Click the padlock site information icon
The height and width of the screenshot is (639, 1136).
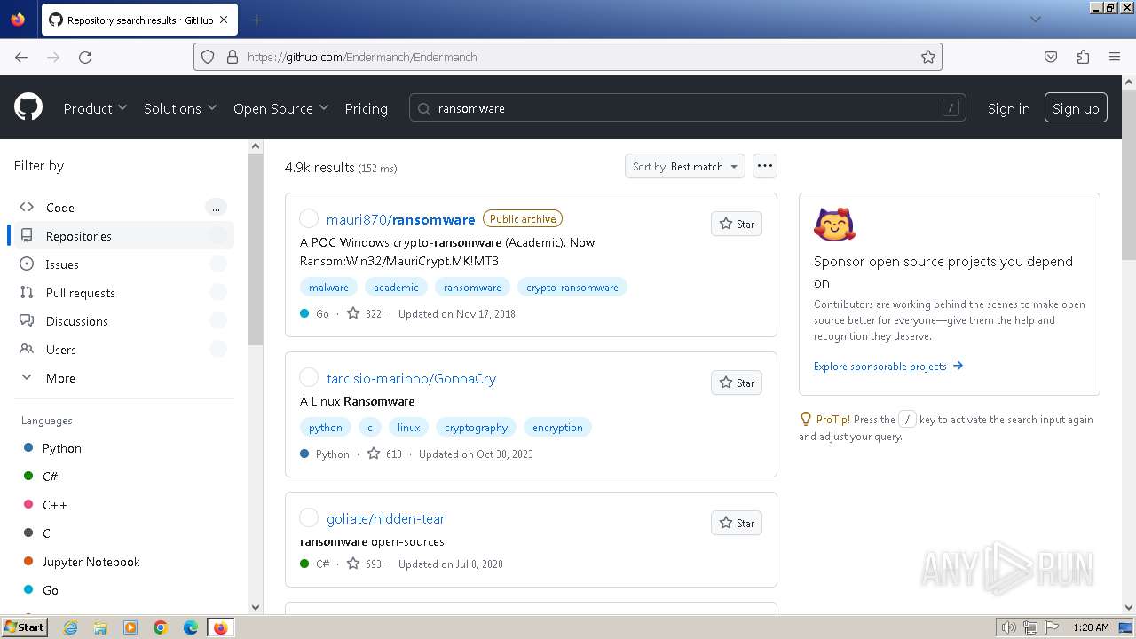coord(233,57)
